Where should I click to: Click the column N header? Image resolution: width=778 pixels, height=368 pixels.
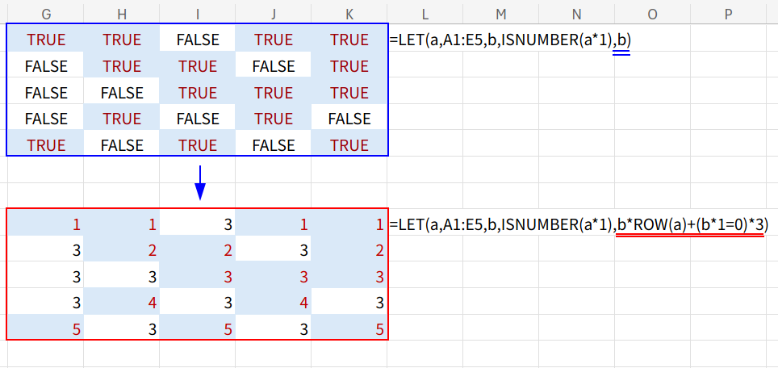pos(576,12)
